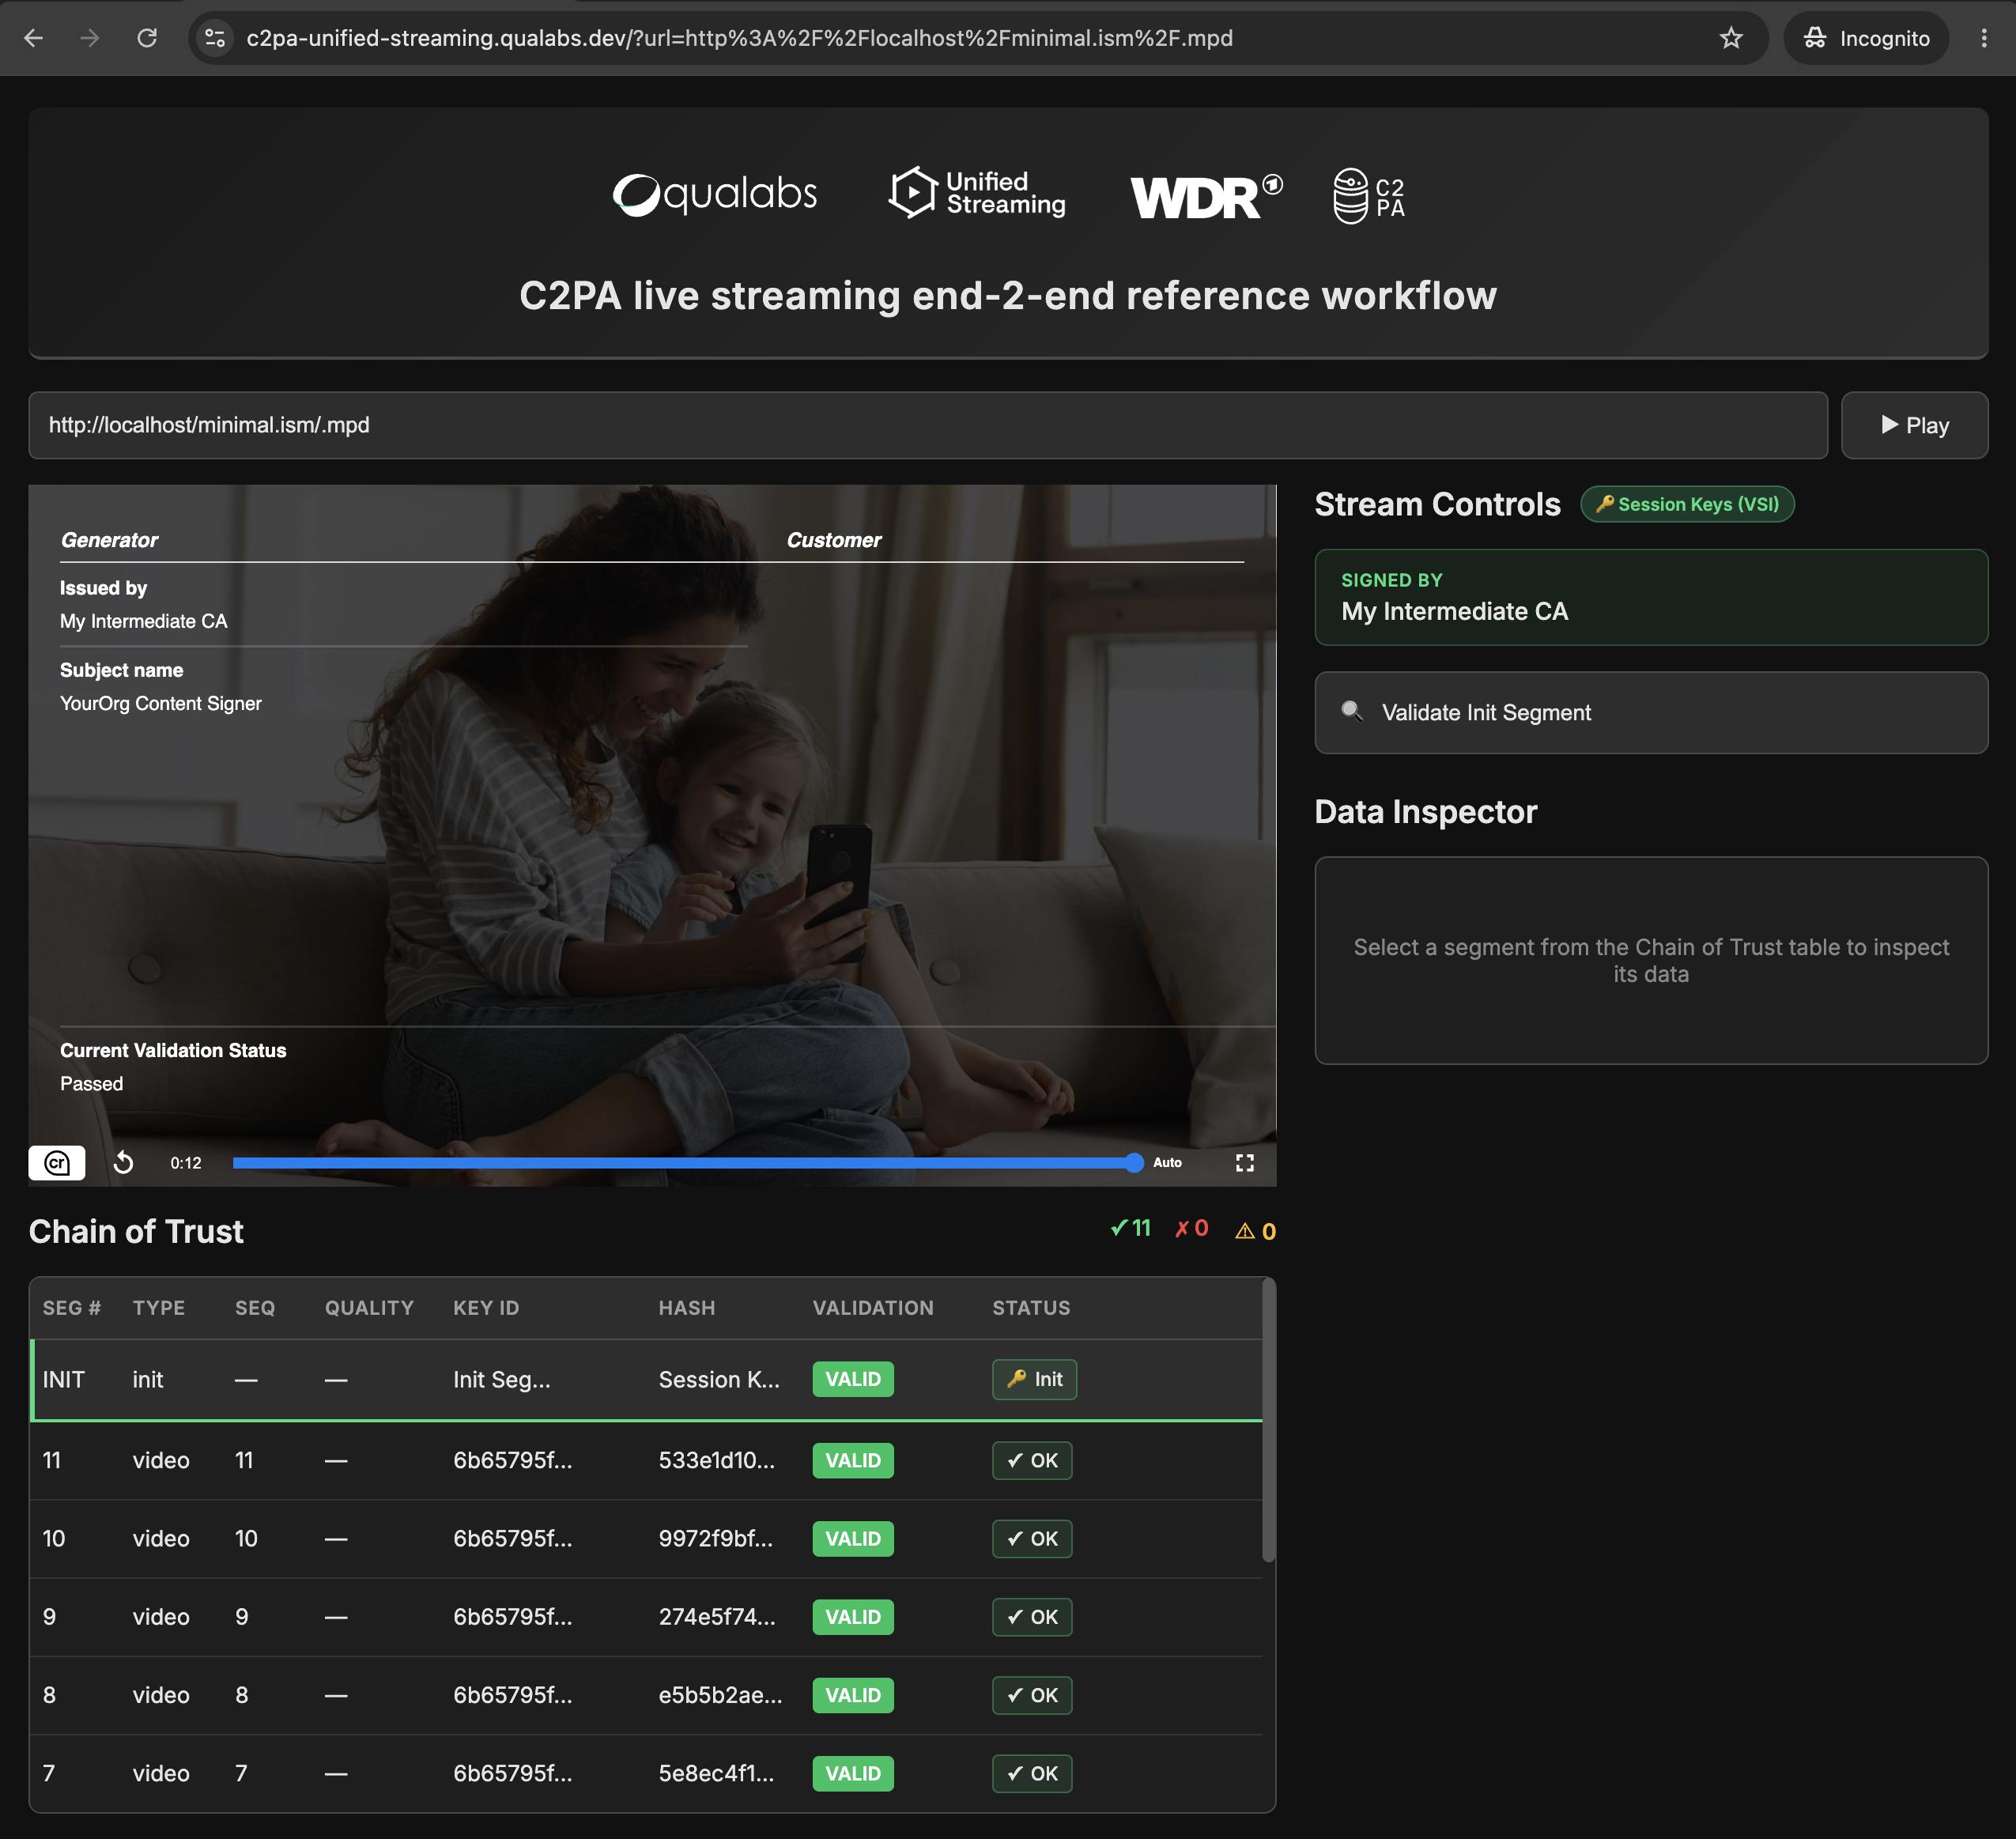Click the VALID badge for segment 8
Screen dimensions: 2016x1839
click(x=853, y=1695)
